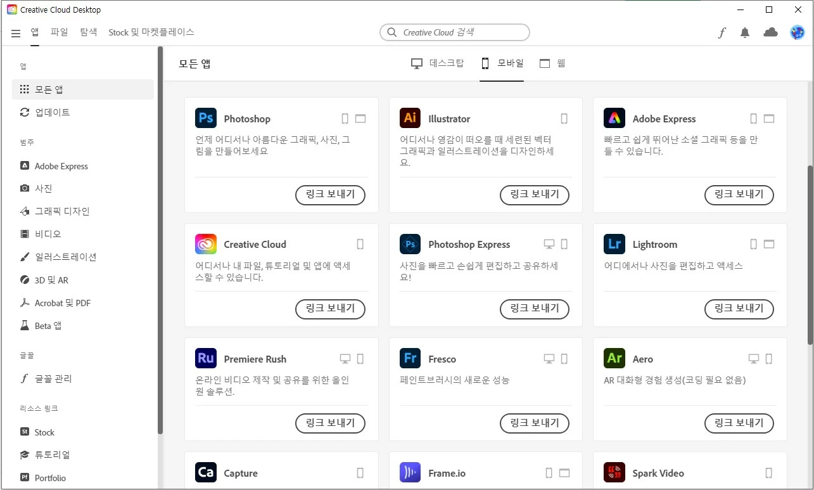Open Adobe Express category in sidebar
Viewport: 814px width, 490px height.
[83, 166]
